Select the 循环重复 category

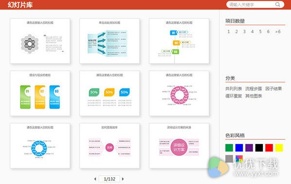234,96
